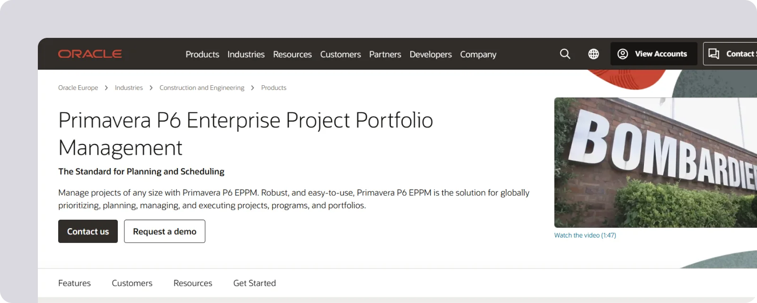Click the account icon beside View Accounts
Screen dimensions: 757x303
[623, 53]
